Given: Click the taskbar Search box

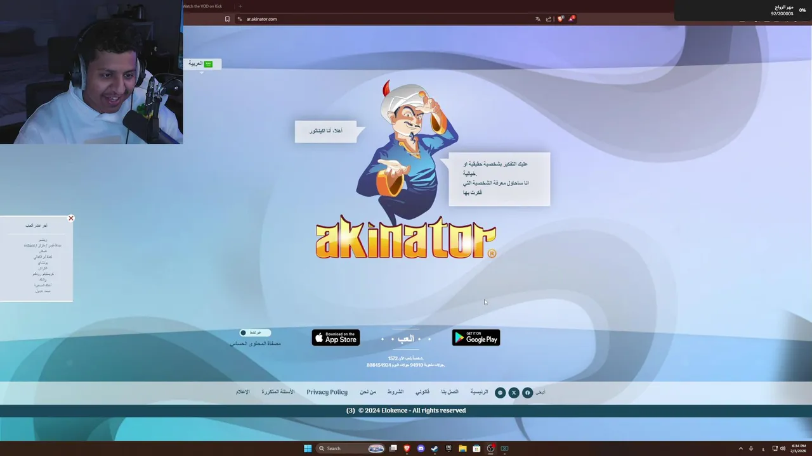Looking at the screenshot, I should (x=351, y=448).
